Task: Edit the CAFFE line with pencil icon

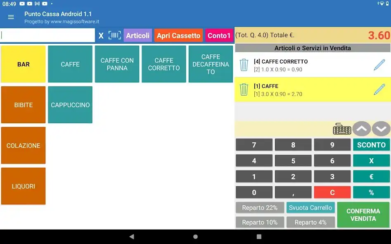Action: point(379,89)
